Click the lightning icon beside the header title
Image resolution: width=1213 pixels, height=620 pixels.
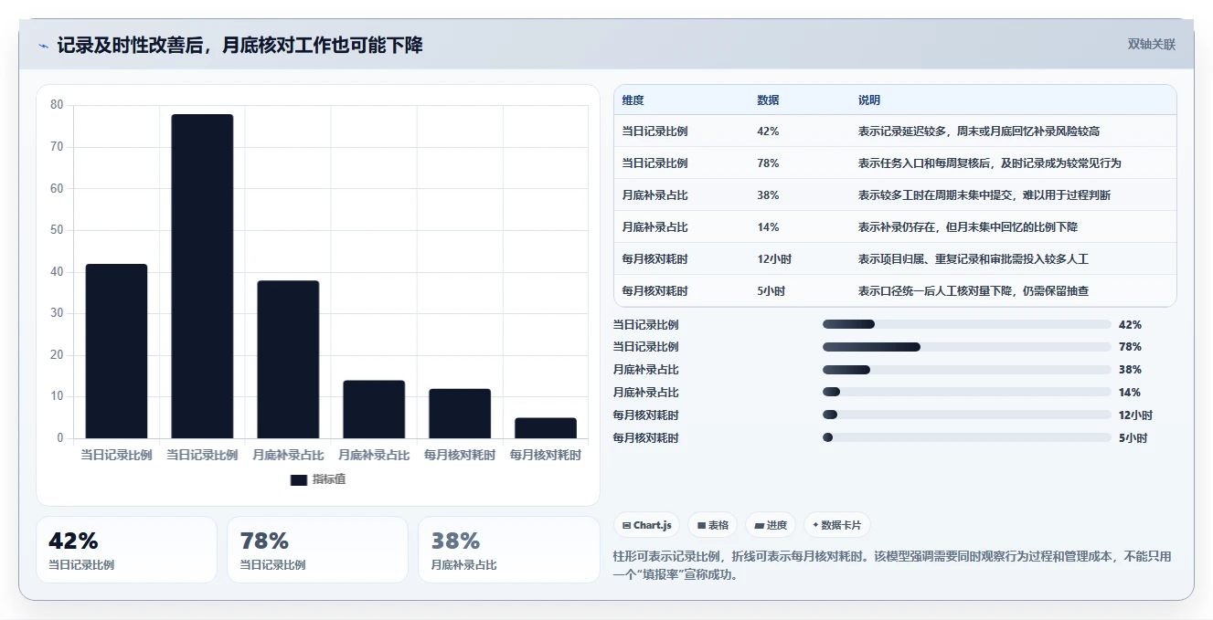[43, 46]
